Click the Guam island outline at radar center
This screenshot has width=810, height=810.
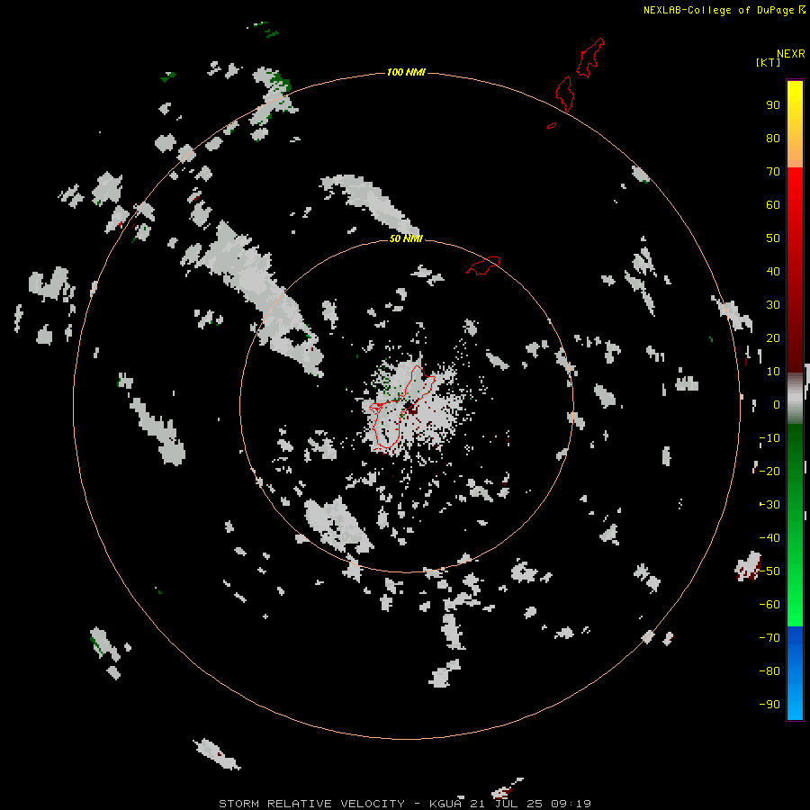point(400,408)
